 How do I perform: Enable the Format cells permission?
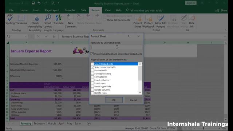tap(92, 70)
